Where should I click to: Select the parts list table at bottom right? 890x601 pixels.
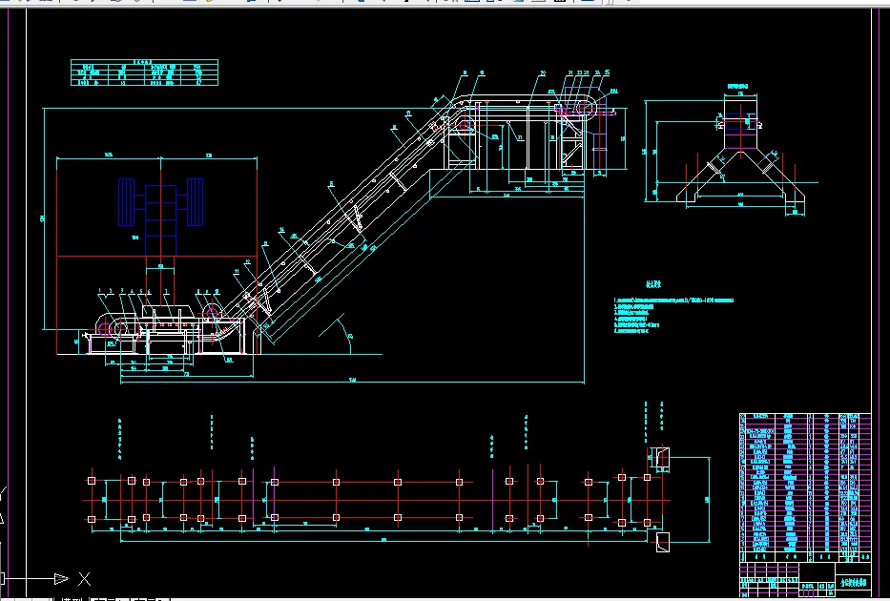(805, 488)
